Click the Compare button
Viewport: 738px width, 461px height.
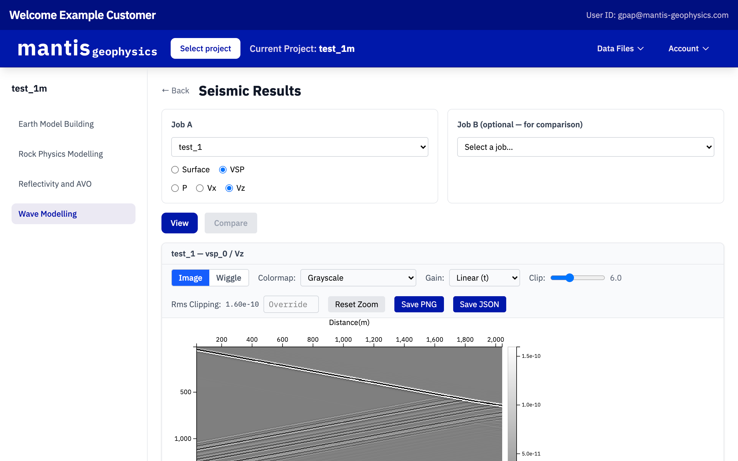[x=231, y=223]
